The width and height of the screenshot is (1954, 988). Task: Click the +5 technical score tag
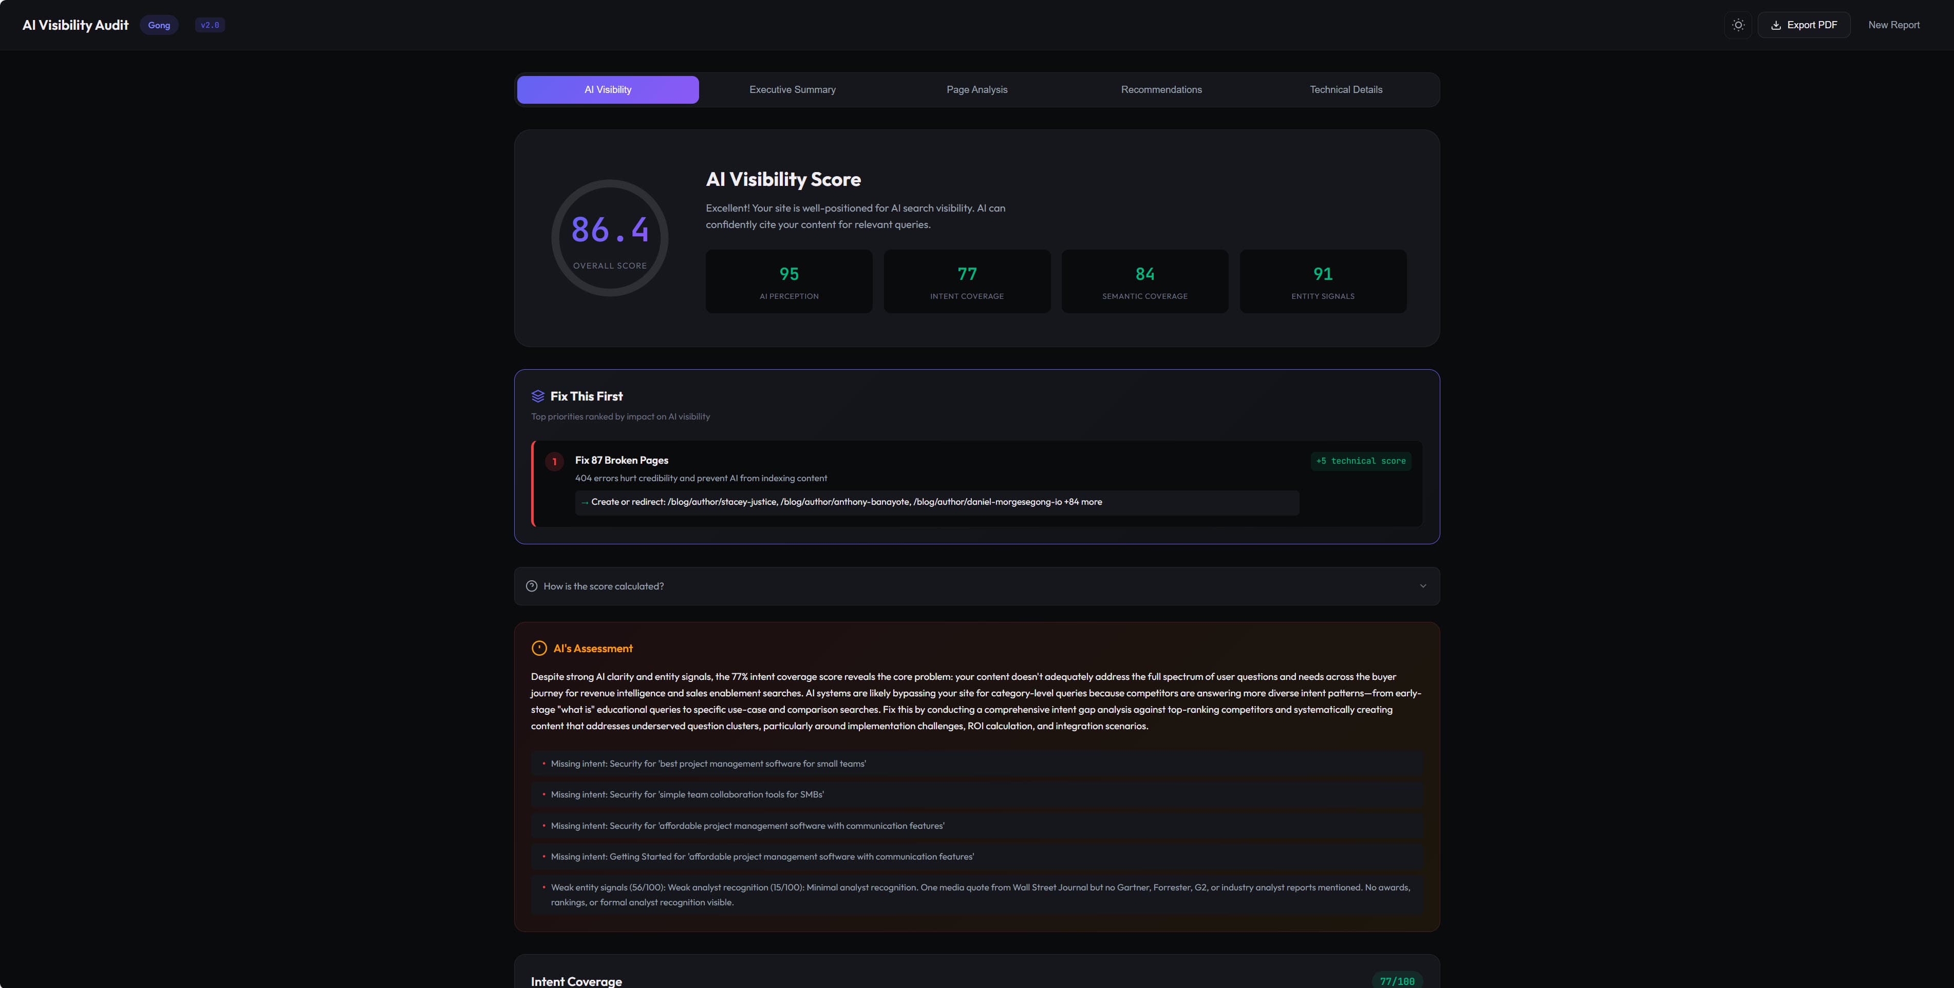(x=1360, y=461)
